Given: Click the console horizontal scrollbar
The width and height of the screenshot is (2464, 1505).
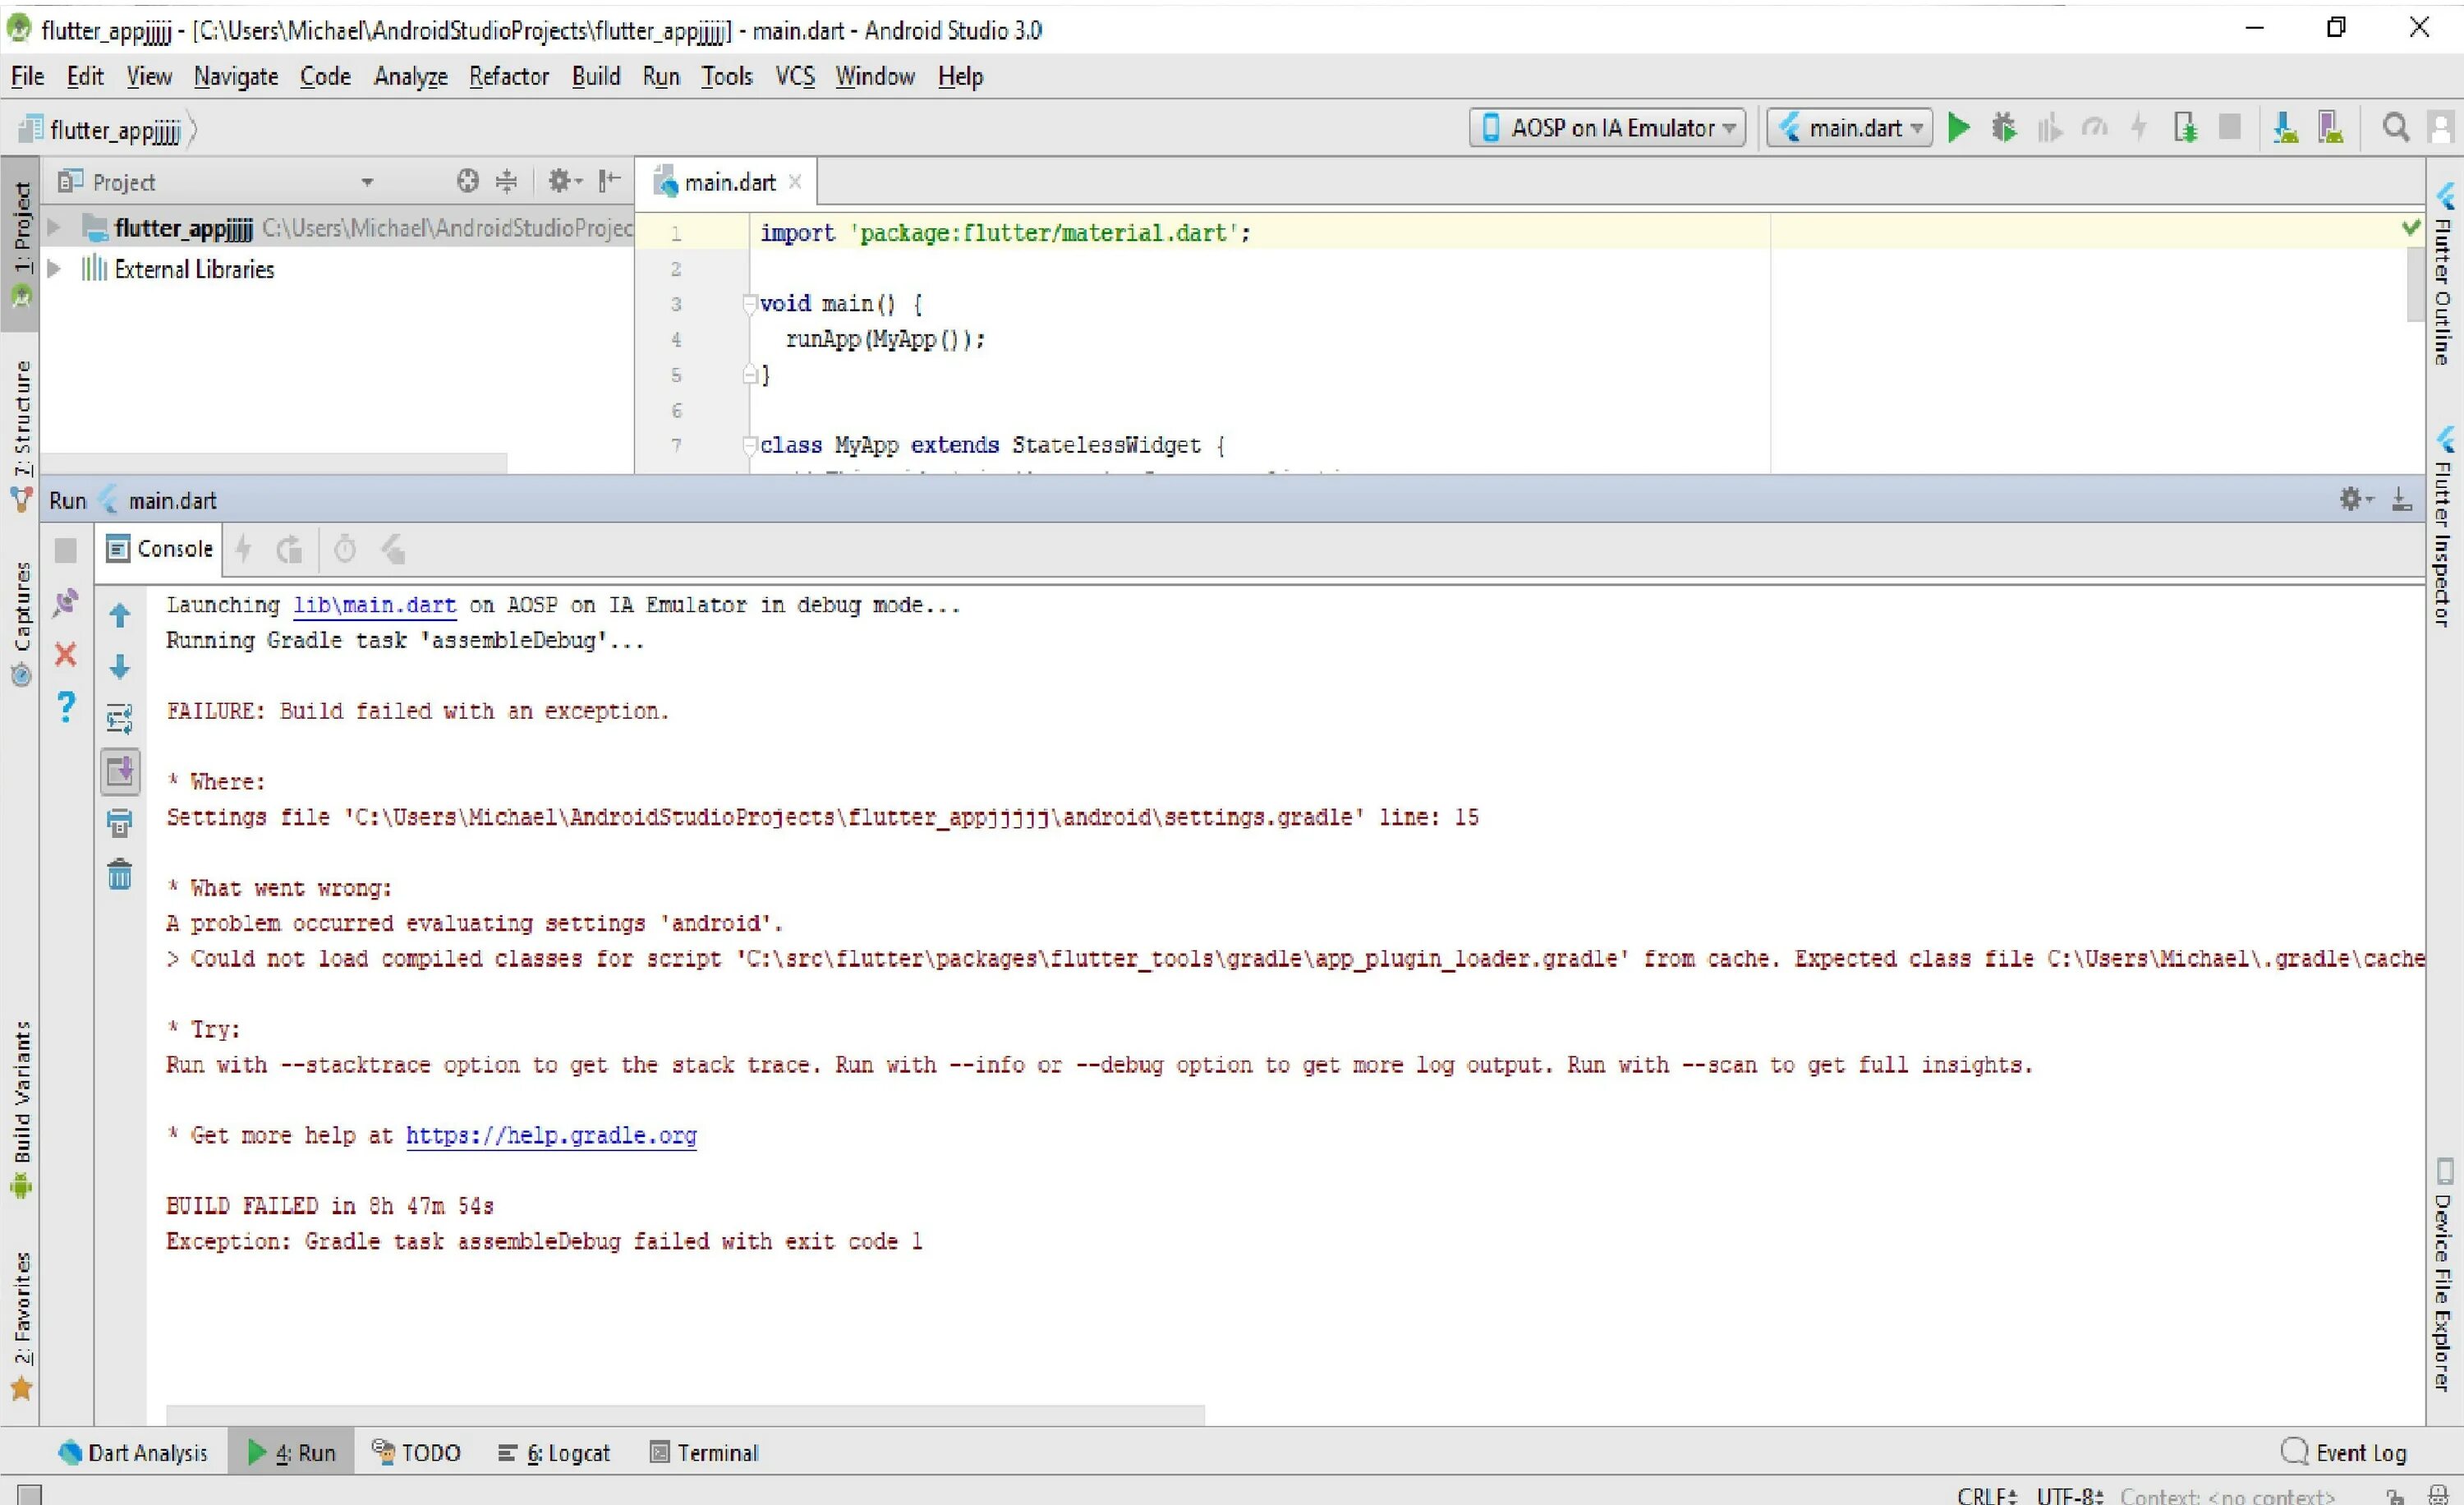Looking at the screenshot, I should 684,1415.
